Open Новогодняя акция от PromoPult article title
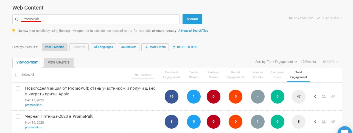This screenshot has height=133, width=353. point(90,91)
